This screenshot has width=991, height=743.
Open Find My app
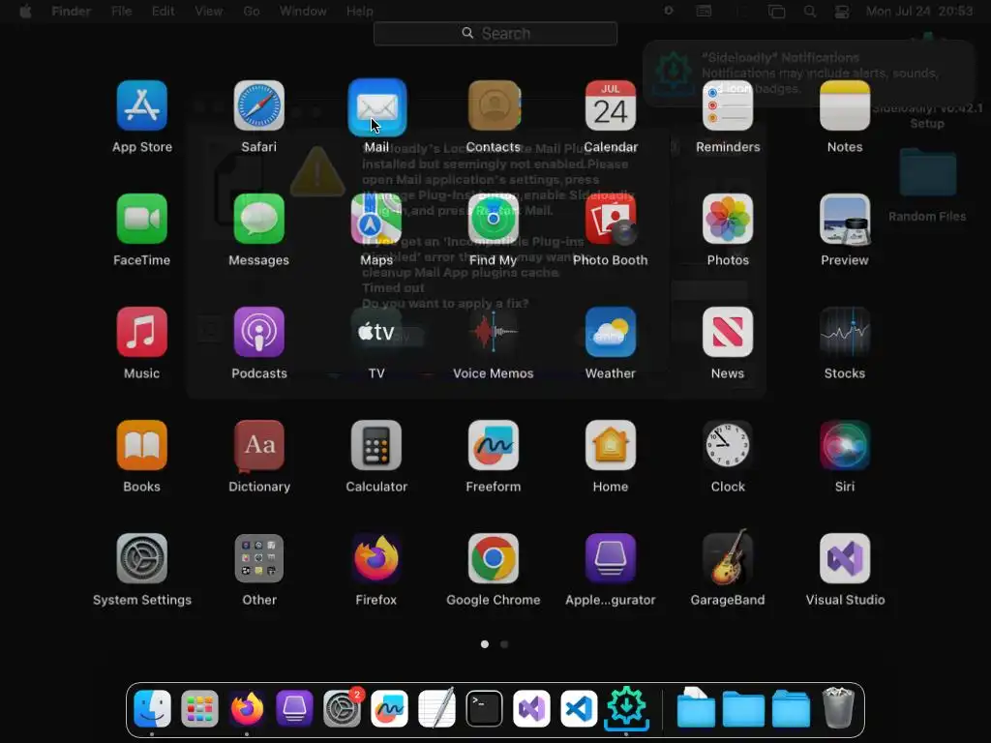click(x=494, y=219)
